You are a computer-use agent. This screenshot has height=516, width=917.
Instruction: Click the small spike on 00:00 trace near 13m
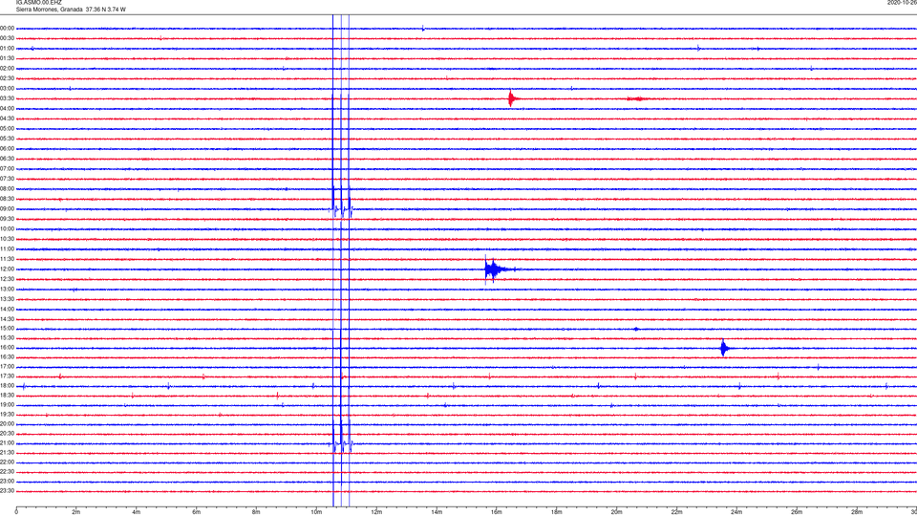(423, 28)
